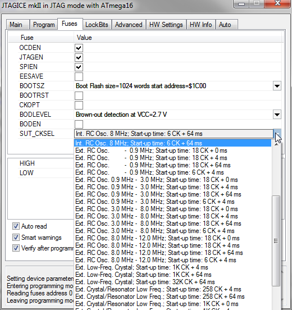Collapse the SUT_CKSEL dropdown arrow
Image resolution: width=292 pixels, height=310 pixels.
[x=277, y=134]
